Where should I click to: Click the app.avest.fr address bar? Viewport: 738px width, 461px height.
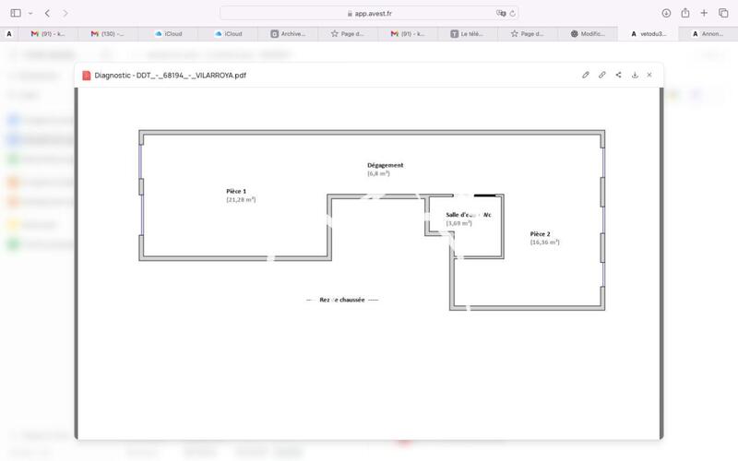[x=369, y=13]
